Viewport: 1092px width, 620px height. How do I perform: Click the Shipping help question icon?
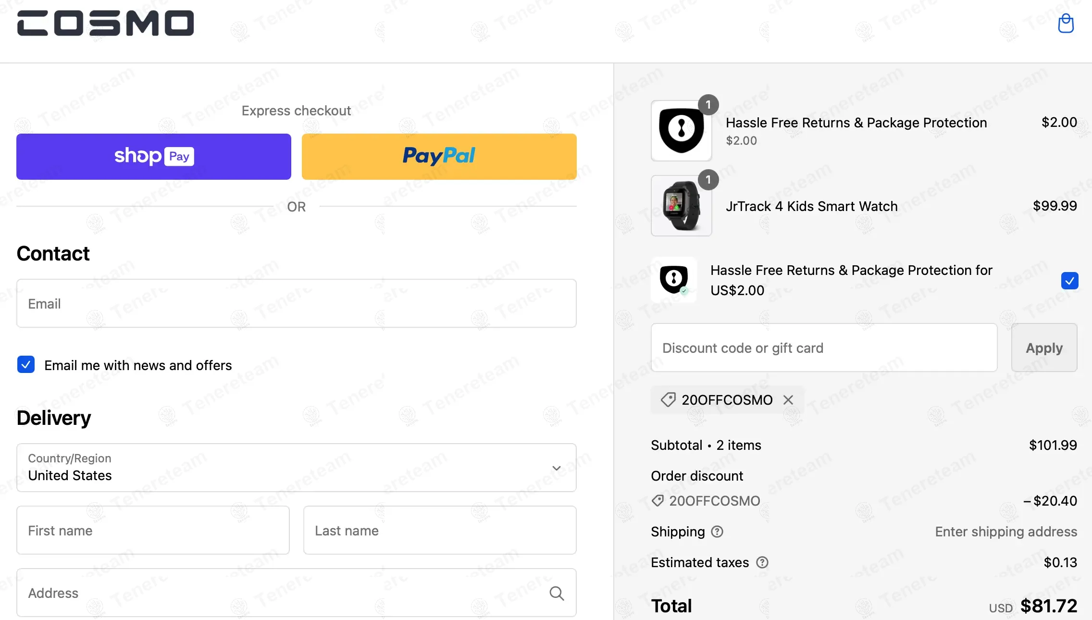tap(717, 532)
